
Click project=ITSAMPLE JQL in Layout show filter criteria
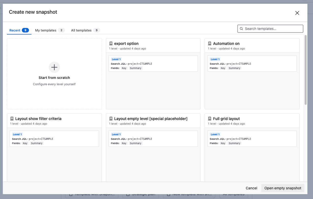click(x=41, y=139)
